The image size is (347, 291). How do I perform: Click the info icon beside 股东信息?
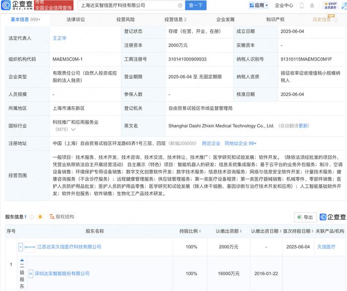[x=31, y=217]
